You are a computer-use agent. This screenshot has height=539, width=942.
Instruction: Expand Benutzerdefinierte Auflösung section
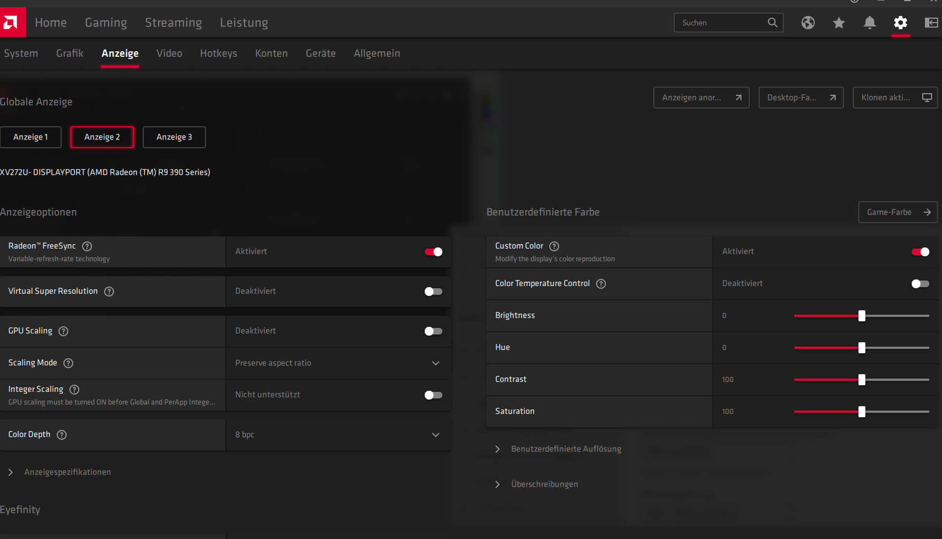point(559,449)
